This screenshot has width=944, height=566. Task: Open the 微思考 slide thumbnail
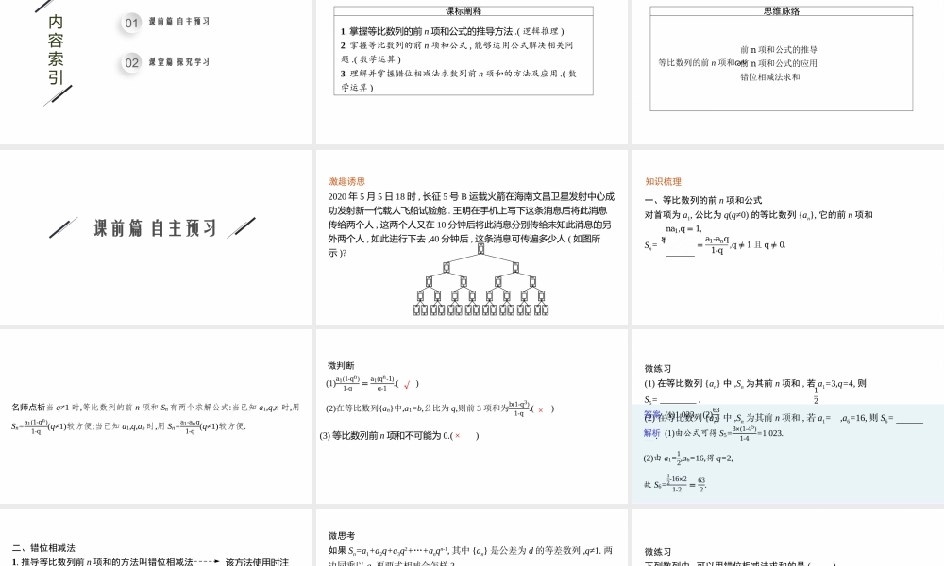coord(471,540)
